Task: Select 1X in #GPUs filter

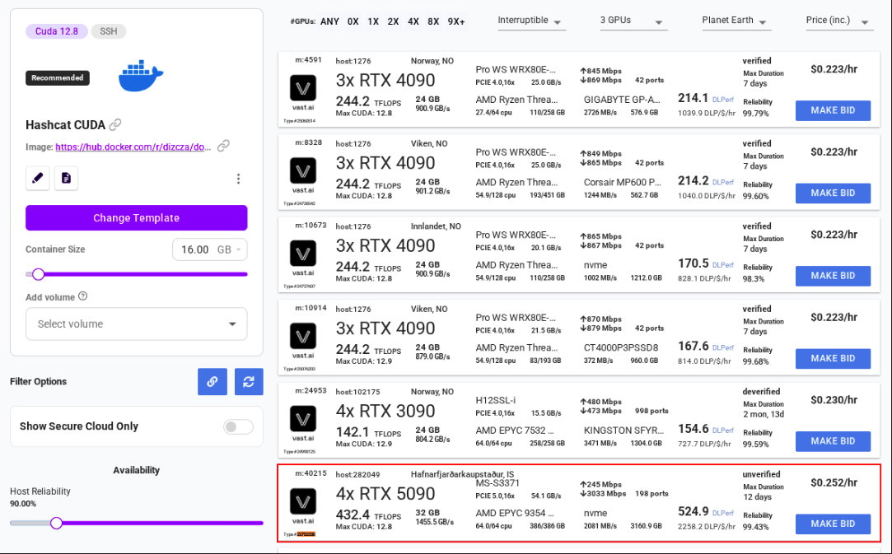Action: pyautogui.click(x=372, y=21)
